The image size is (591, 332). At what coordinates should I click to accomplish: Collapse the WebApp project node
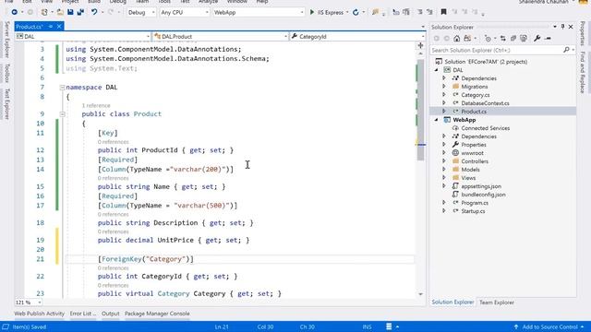pyautogui.click(x=437, y=120)
